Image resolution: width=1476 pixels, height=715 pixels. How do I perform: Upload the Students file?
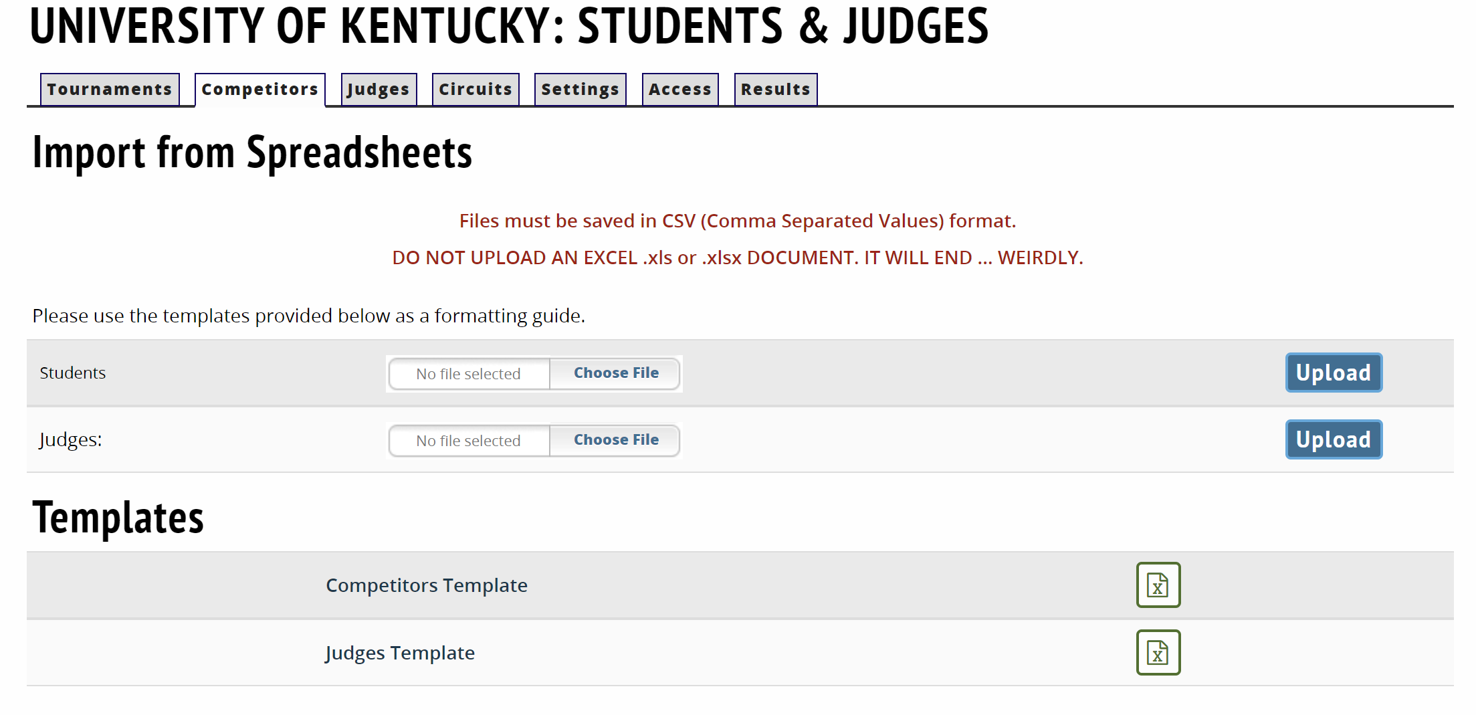coord(1333,373)
